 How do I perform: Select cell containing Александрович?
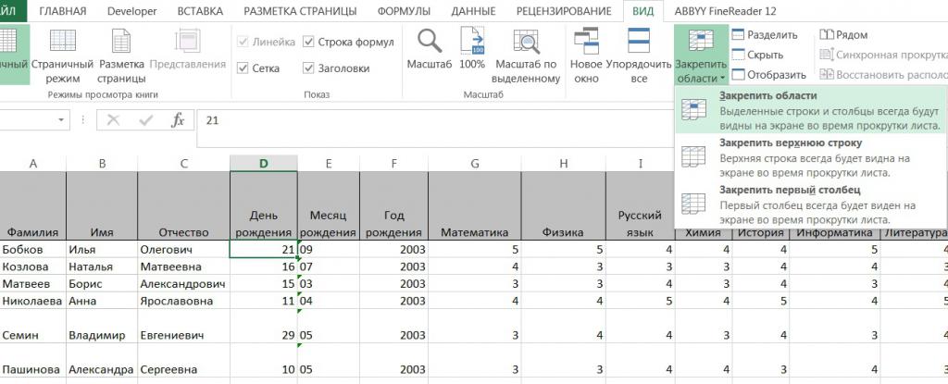184,284
